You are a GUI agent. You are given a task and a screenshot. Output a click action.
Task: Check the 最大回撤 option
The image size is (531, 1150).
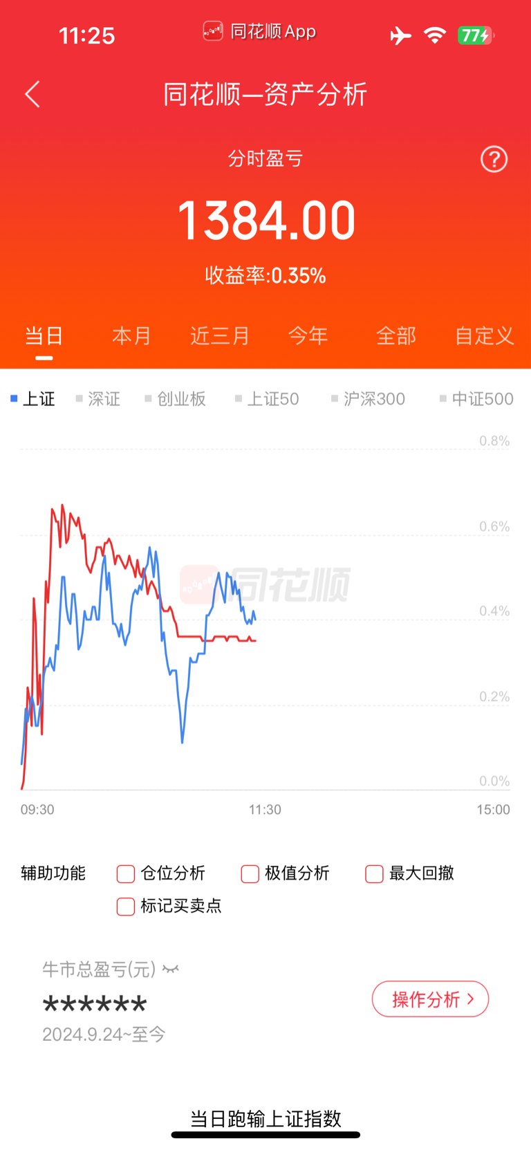[x=374, y=874]
